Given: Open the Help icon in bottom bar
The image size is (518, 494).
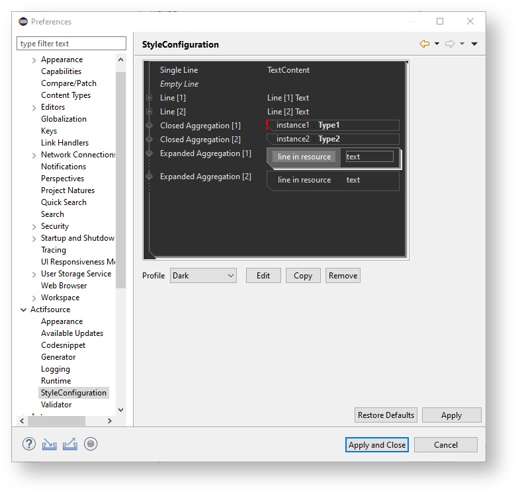Looking at the screenshot, I should [x=29, y=444].
